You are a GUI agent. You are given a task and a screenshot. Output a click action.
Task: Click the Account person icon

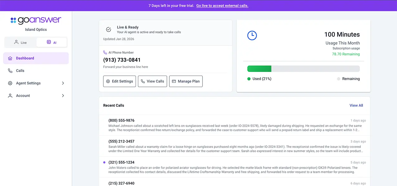pyautogui.click(x=10, y=95)
